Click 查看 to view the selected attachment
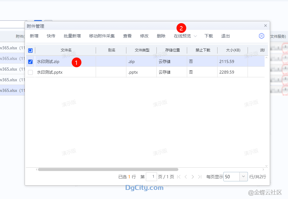The height and width of the screenshot is (199, 288). point(127,36)
